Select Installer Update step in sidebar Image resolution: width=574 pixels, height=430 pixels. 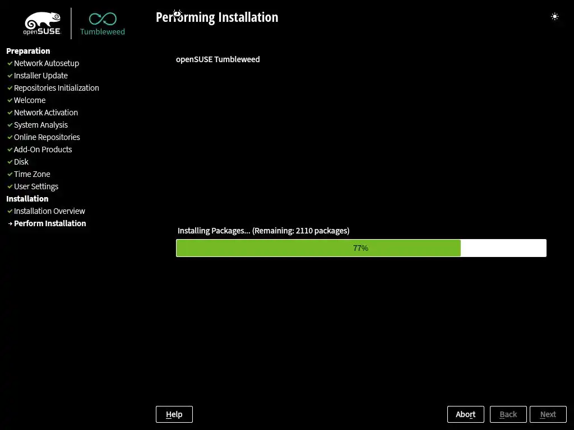pos(40,76)
